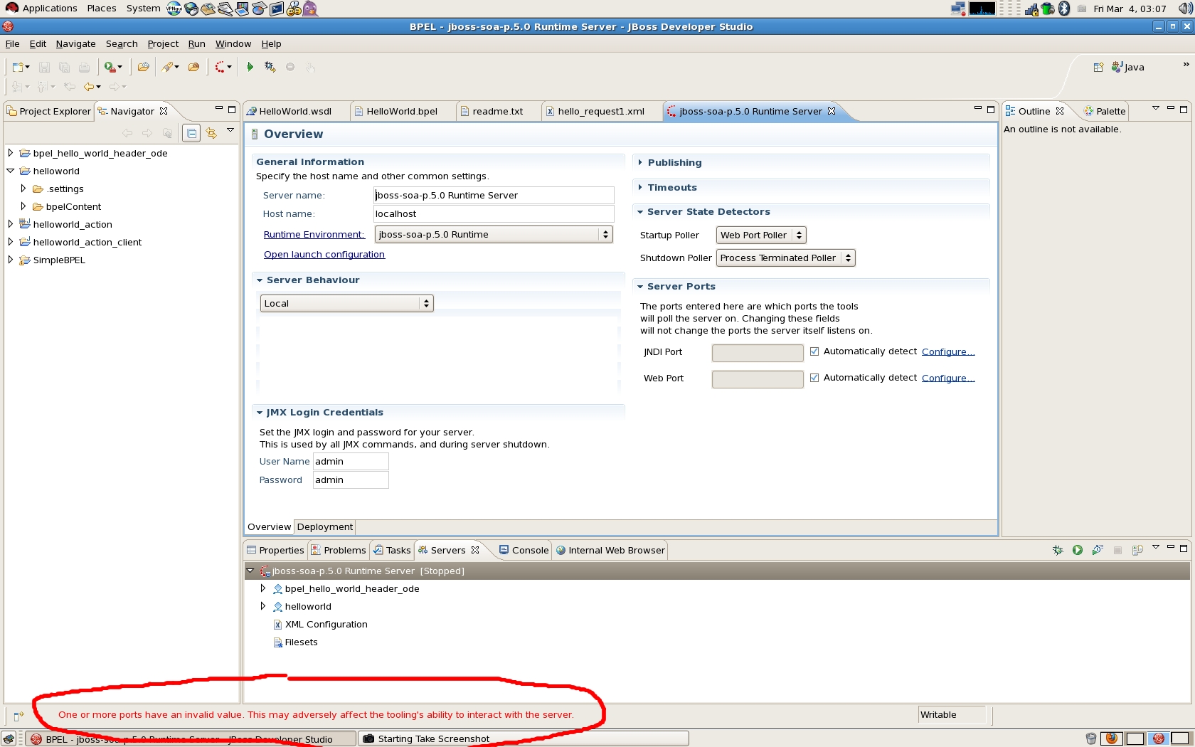Start the server in profile mode
The height and width of the screenshot is (747, 1195).
coord(1098,550)
